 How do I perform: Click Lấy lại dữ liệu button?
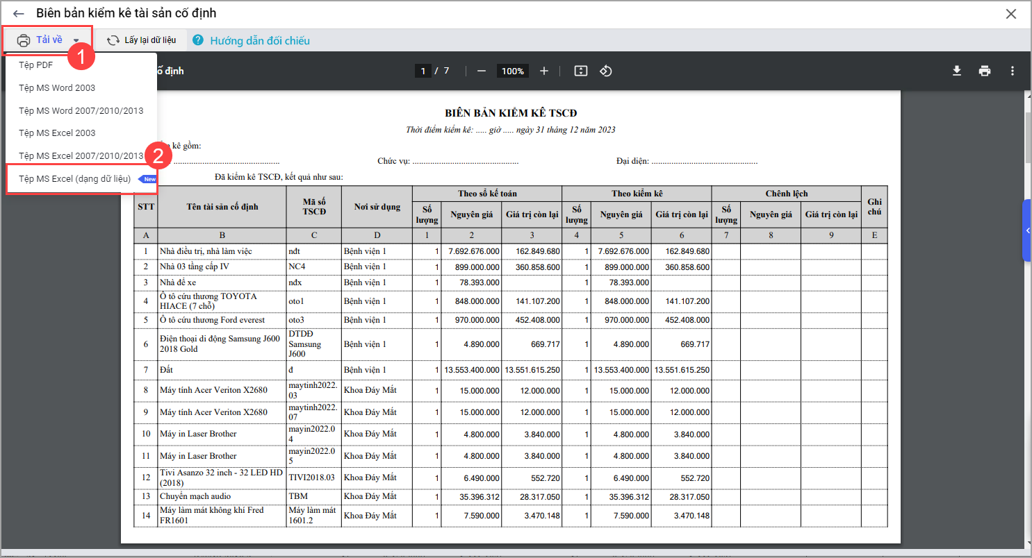[142, 40]
